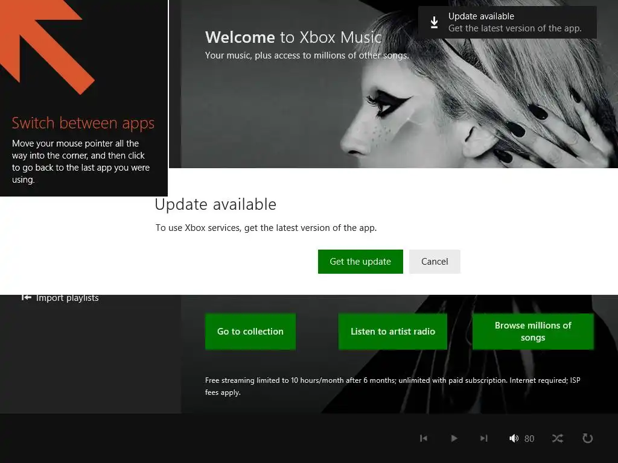
Task: Click the 'Move your mouse pointer' tip text
Action: pyautogui.click(x=81, y=162)
